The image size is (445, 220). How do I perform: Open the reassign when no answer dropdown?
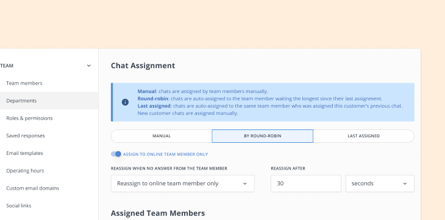pyautogui.click(x=182, y=184)
